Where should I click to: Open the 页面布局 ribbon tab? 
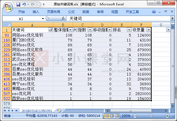point(53,12)
